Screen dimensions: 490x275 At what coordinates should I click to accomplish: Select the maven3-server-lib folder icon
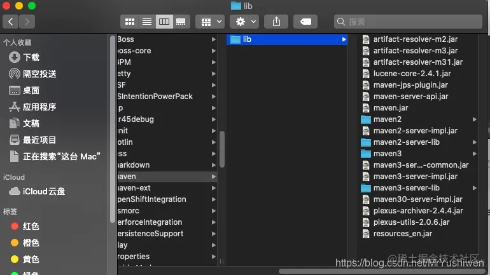coord(366,188)
